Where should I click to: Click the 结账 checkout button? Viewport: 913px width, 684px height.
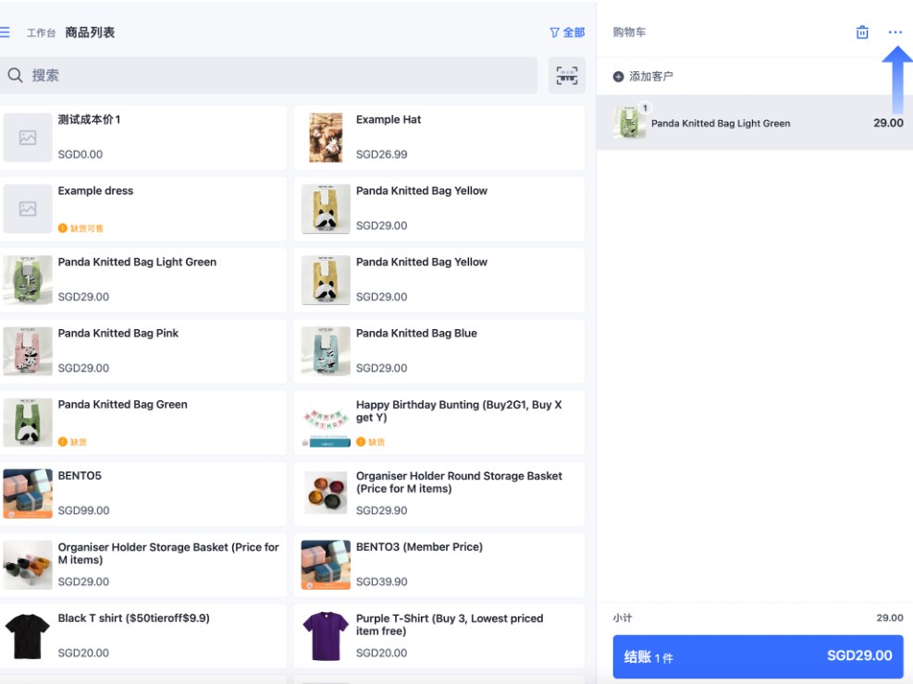(x=758, y=656)
